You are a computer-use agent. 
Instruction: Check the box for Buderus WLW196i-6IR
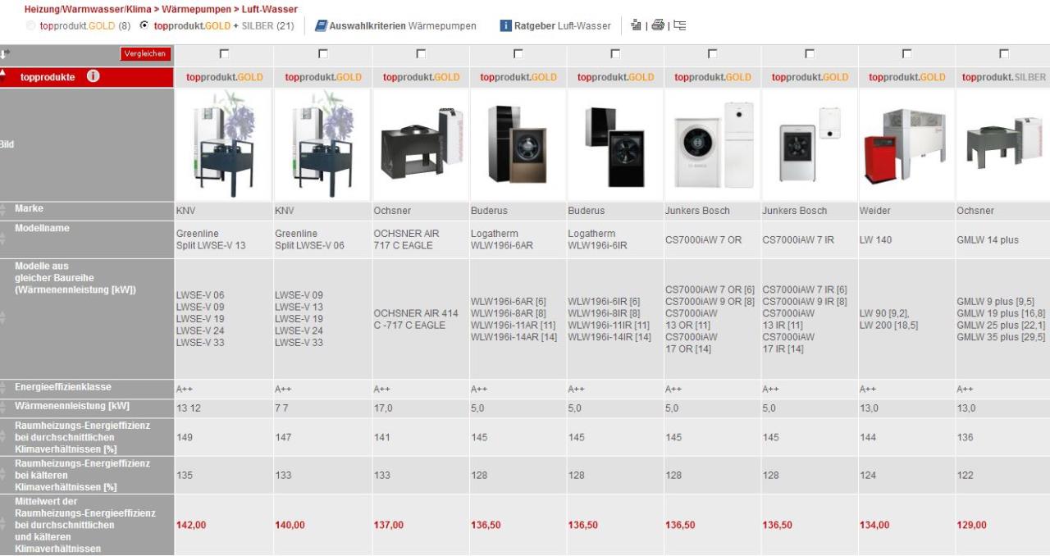pyautogui.click(x=615, y=54)
